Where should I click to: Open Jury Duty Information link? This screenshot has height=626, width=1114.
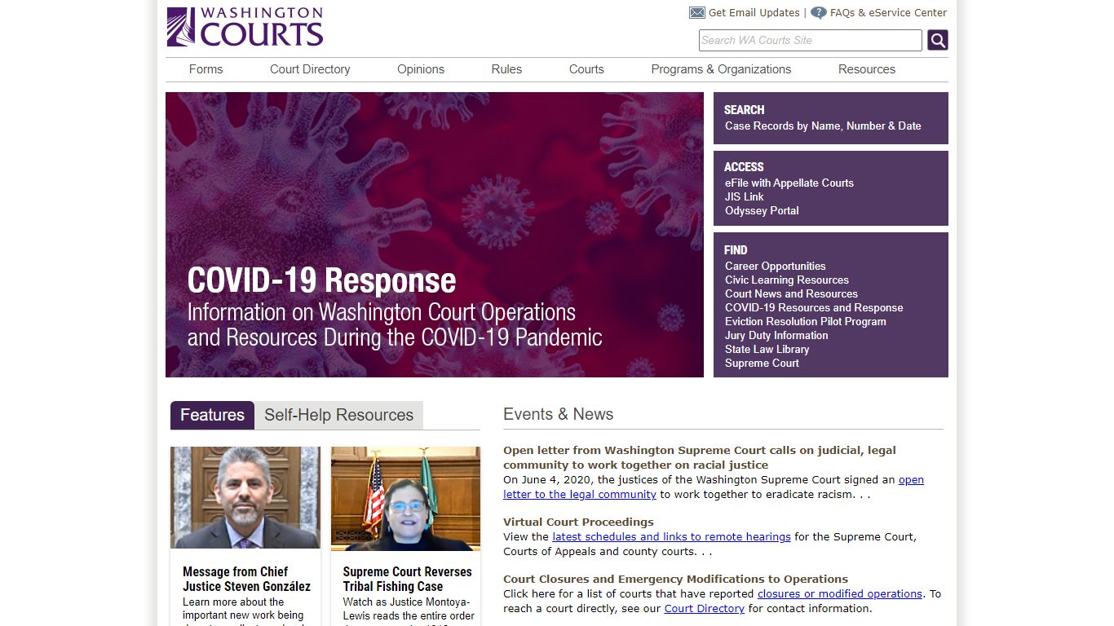click(x=776, y=336)
